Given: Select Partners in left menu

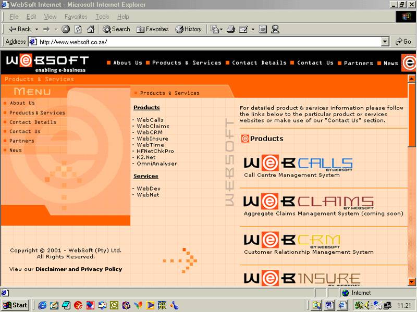Looking at the screenshot, I should [x=22, y=141].
